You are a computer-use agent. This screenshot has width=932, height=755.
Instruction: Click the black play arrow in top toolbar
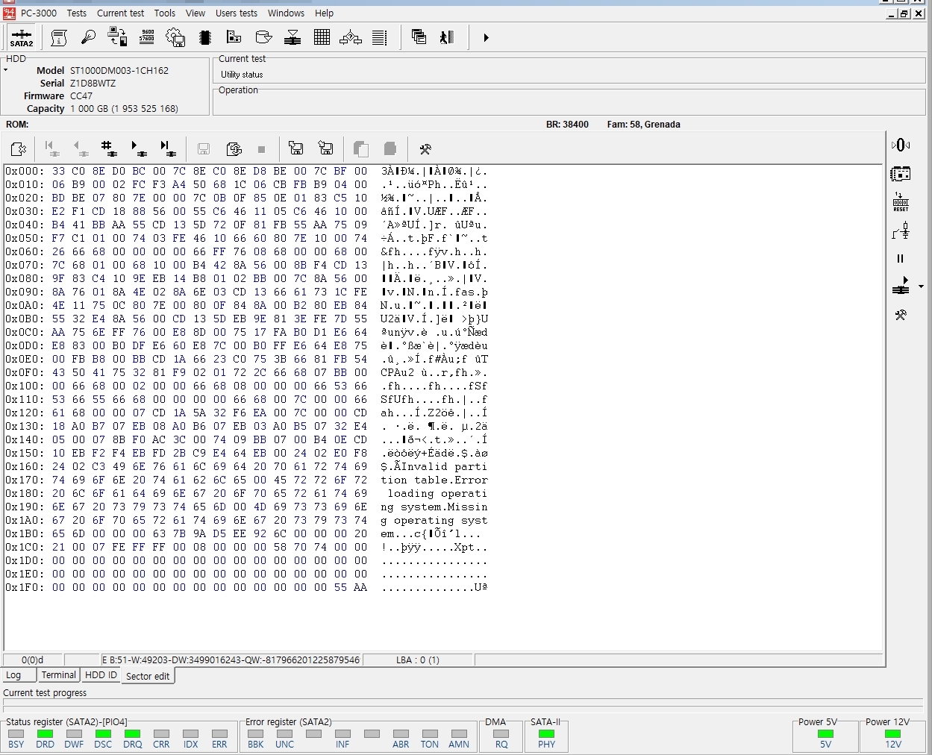point(486,37)
